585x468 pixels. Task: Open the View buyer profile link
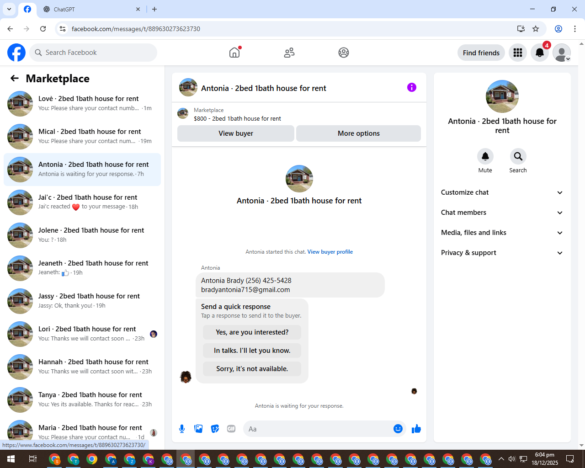(x=330, y=252)
